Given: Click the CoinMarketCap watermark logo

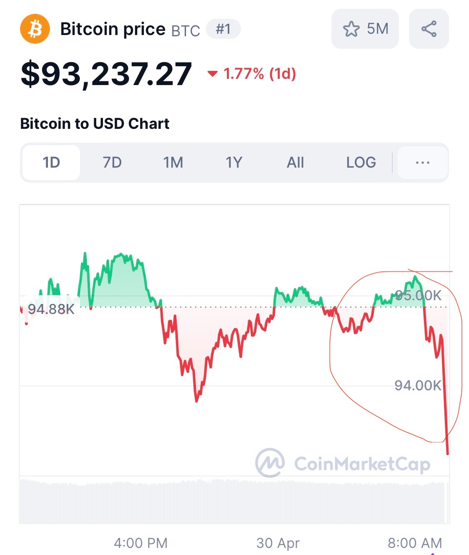Looking at the screenshot, I should (343, 463).
